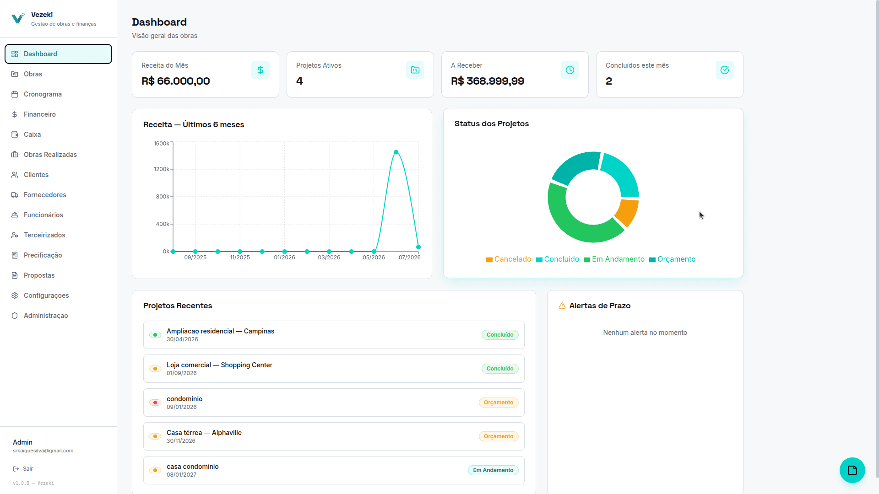Open the Financeiro section
Screen dimensions: 879x494
58,114
